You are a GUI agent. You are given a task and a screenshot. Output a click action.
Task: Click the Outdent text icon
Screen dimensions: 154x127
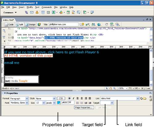[86, 103]
